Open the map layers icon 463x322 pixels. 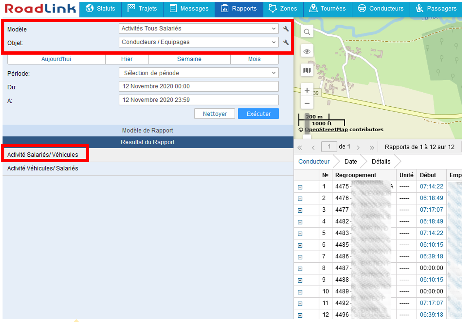coord(307,71)
